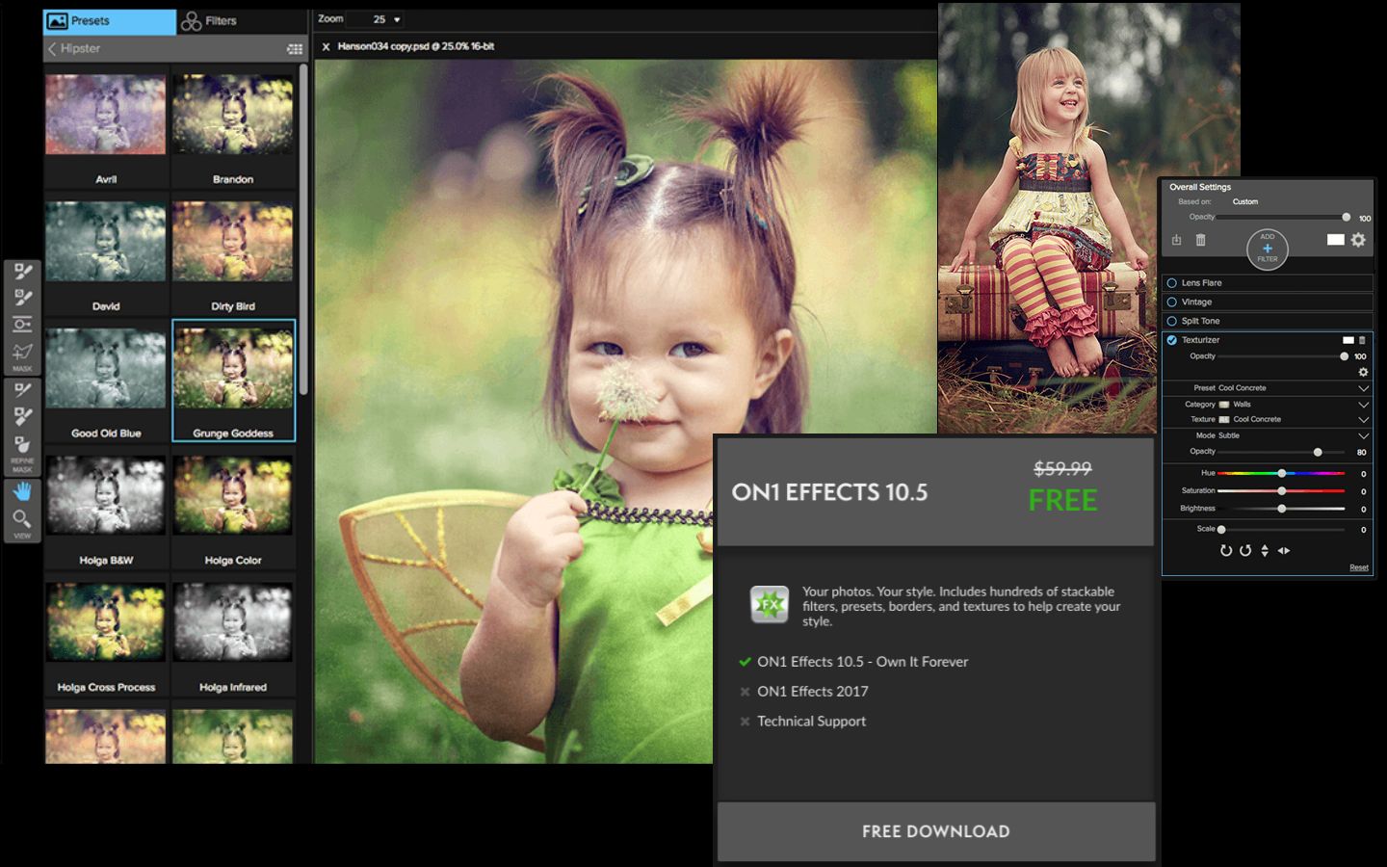
Task: Select the blue Hand pan tool
Action: coord(23,491)
